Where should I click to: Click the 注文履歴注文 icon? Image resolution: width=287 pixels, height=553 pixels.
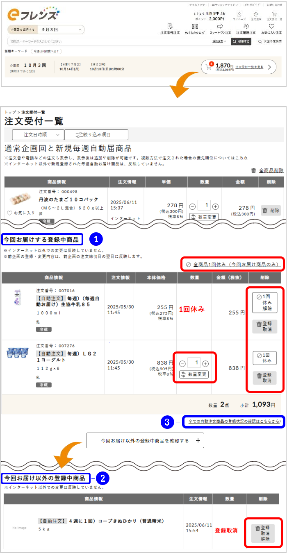(246, 26)
